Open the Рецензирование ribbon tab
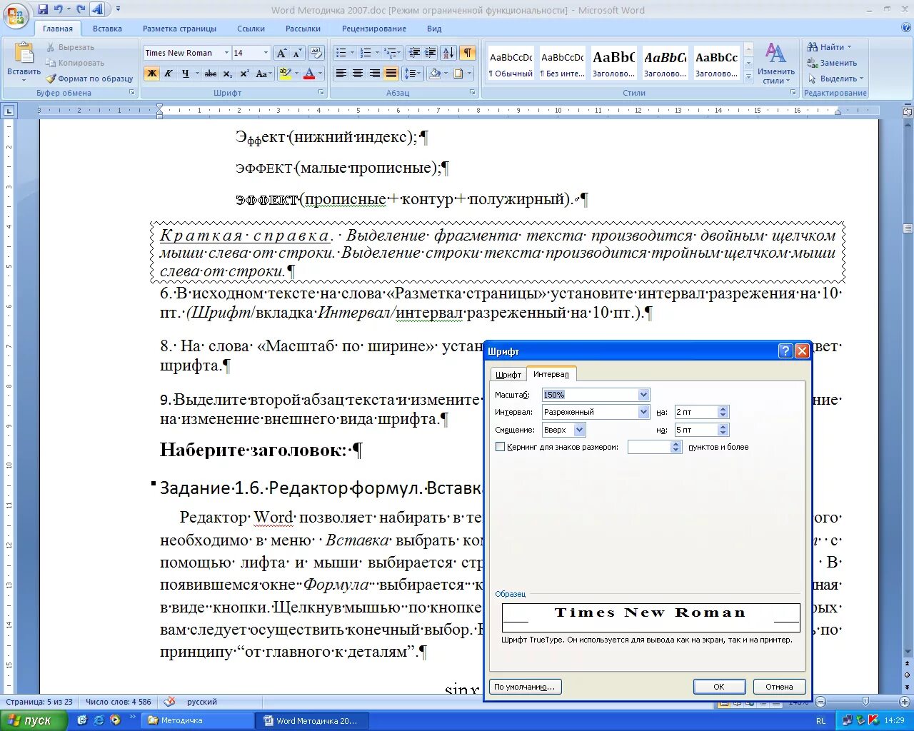The width and height of the screenshot is (914, 731). click(x=374, y=29)
